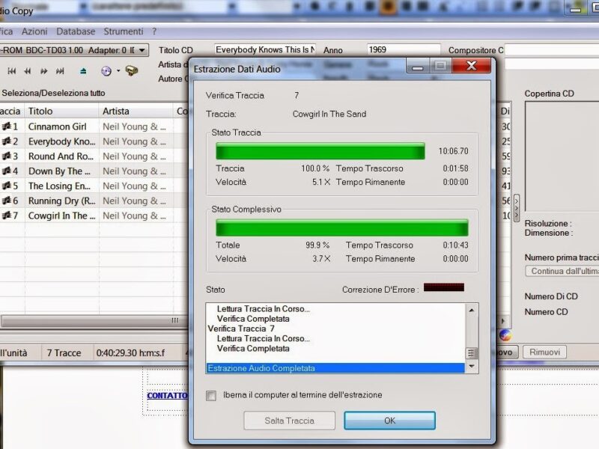The width and height of the screenshot is (599, 449).
Task: Open the CD-ROM drive selection dropdown
Action: (143, 50)
